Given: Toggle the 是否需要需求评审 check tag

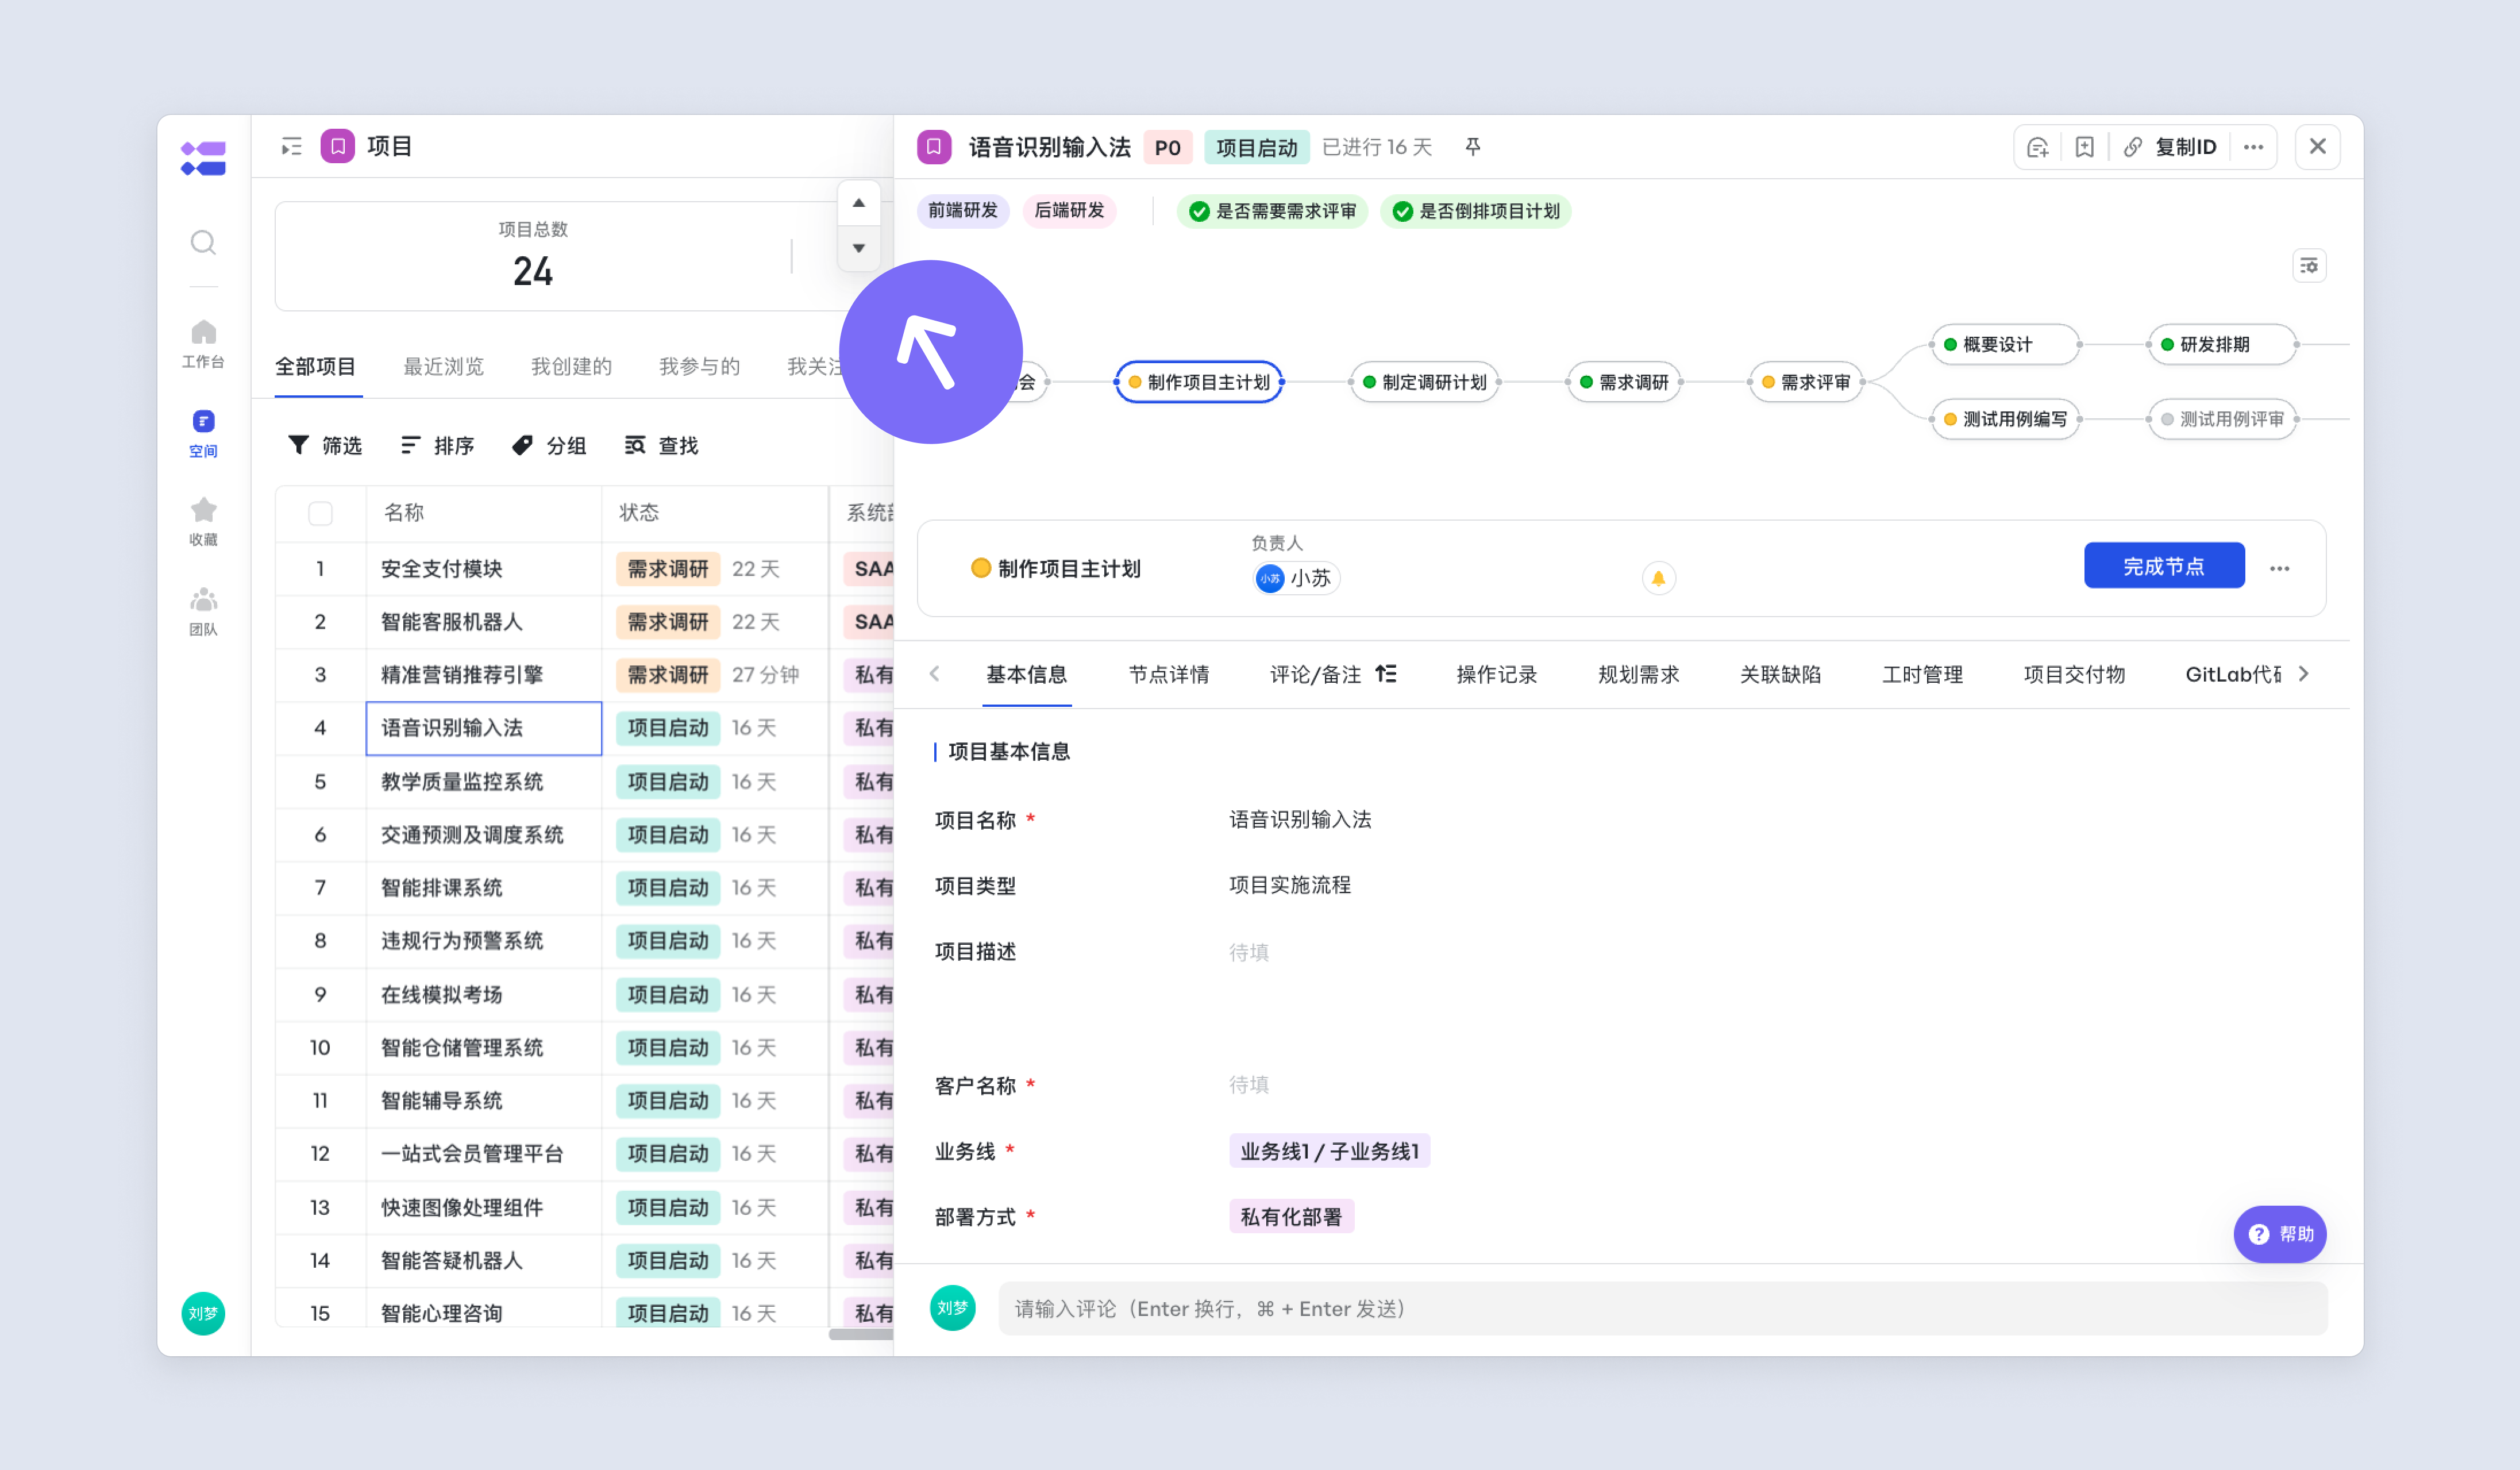Looking at the screenshot, I should pos(1272,211).
